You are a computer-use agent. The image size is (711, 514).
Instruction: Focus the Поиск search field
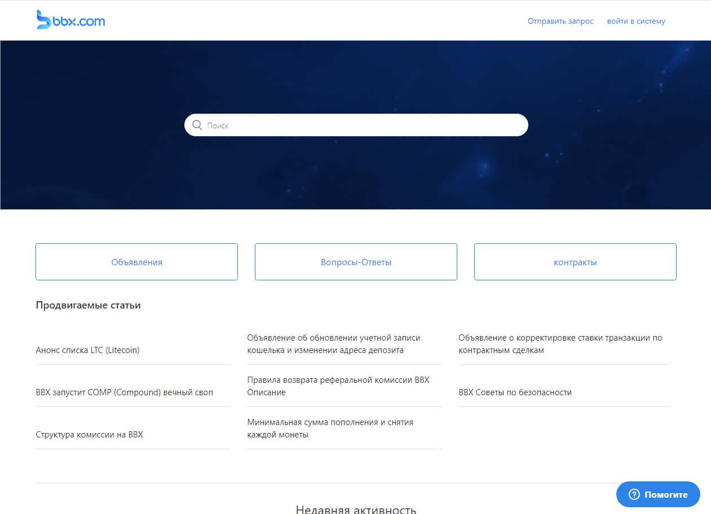click(356, 125)
